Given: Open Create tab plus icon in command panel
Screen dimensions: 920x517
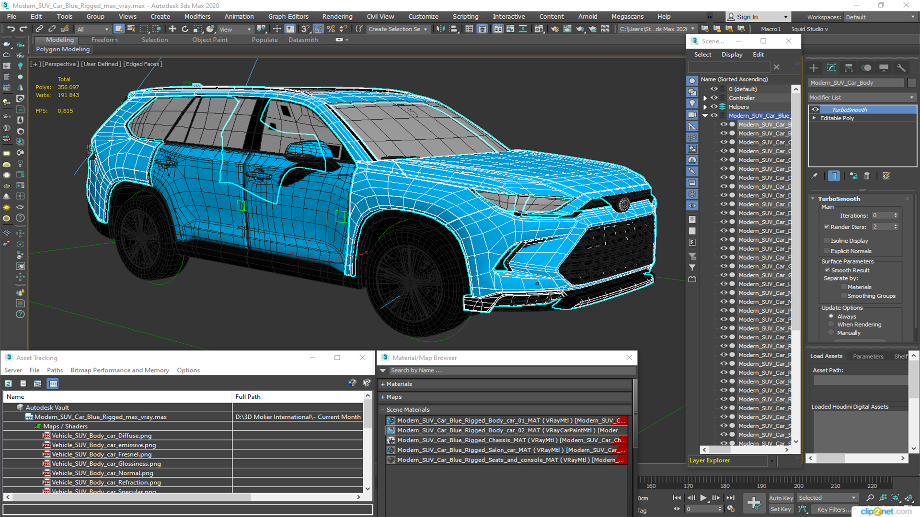Looking at the screenshot, I should click(814, 67).
